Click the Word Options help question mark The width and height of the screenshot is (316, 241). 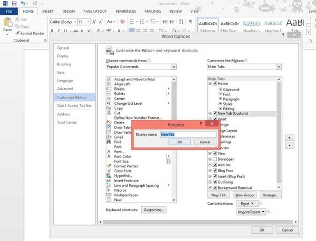point(283,36)
